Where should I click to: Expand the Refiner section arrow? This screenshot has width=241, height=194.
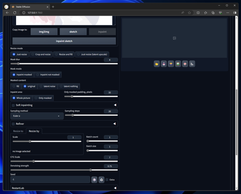[x=114, y=123]
